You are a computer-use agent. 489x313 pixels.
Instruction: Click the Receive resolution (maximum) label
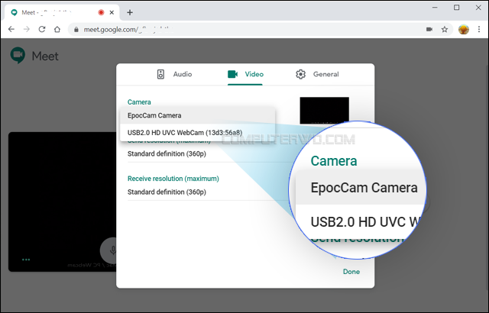click(x=173, y=179)
